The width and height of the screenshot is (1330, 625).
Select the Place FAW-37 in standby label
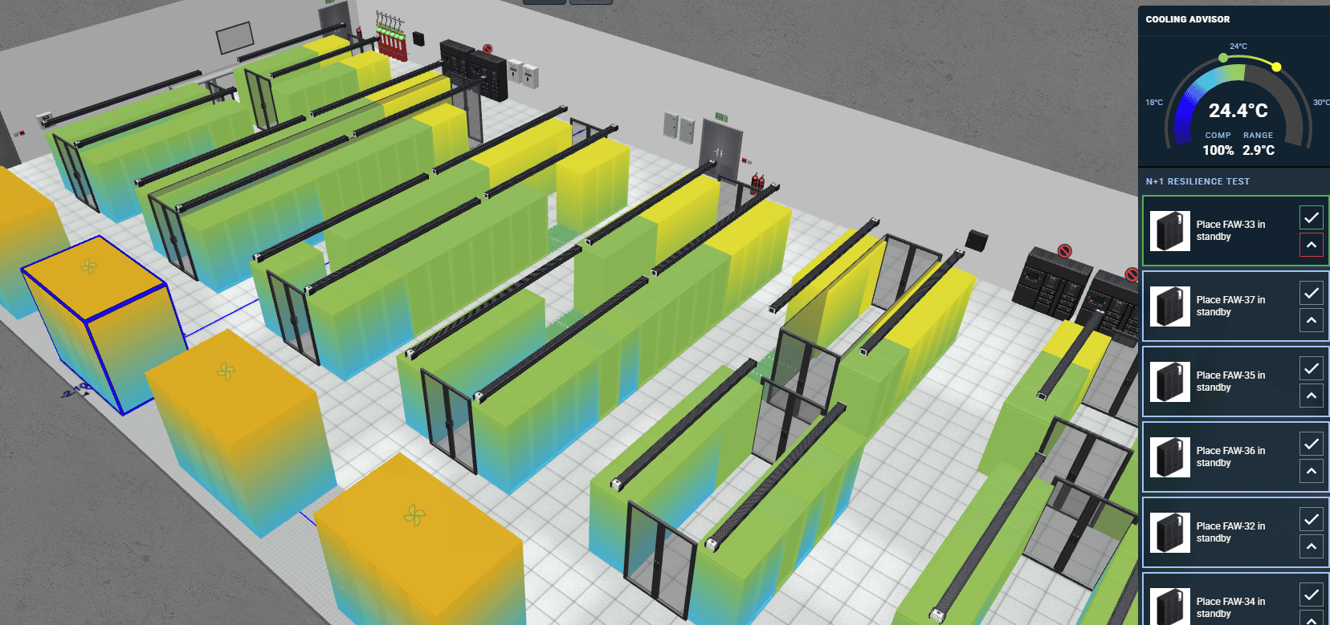tap(1230, 306)
